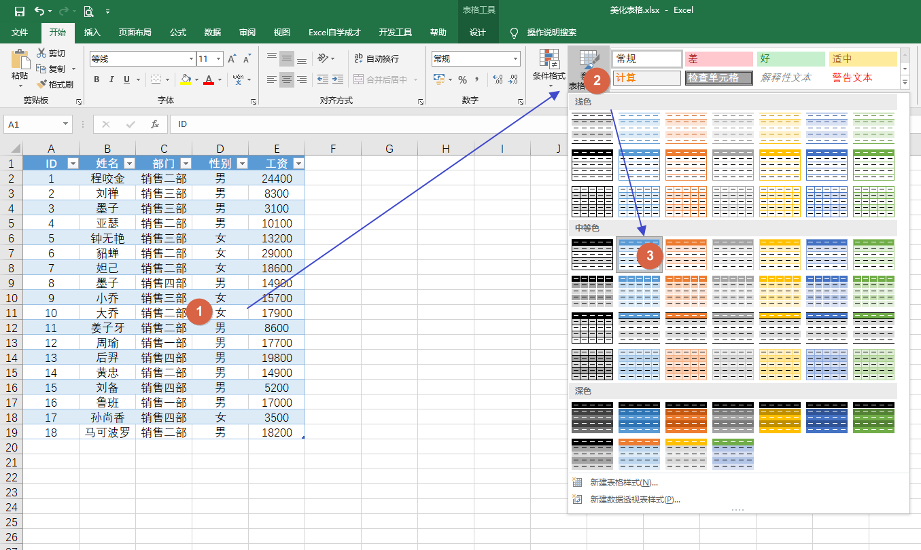
Task: Click the Wrap Text (自动换行) button
Action: (x=377, y=59)
